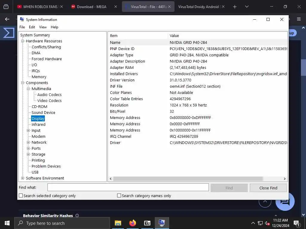This screenshot has height=229, width=306.
Task: Expand the Storage node
Action: click(28, 154)
